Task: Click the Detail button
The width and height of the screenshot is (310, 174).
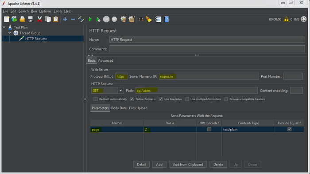Action: pyautogui.click(x=141, y=164)
